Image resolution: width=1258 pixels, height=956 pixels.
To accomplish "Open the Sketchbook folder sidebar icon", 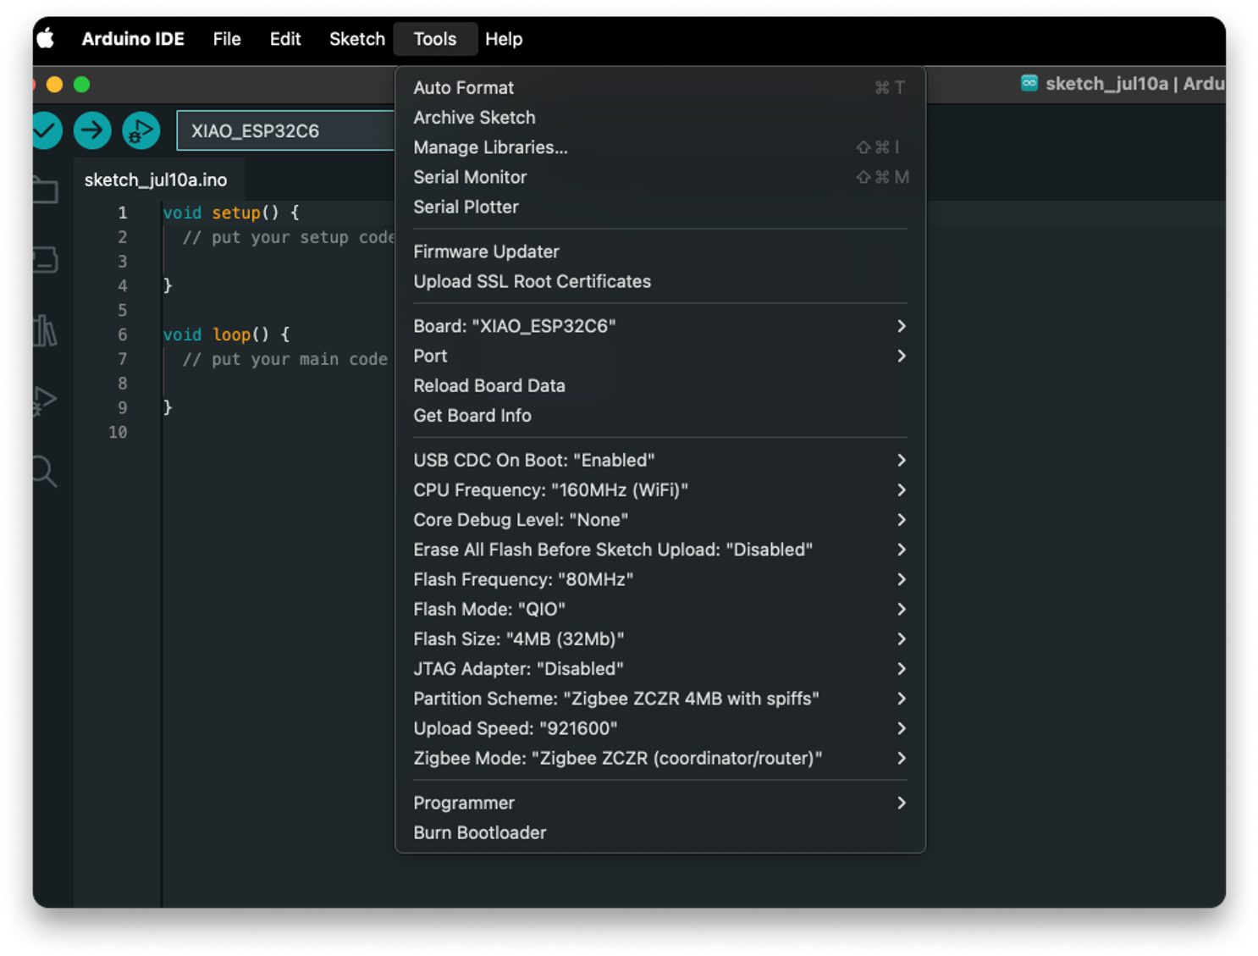I will (x=45, y=190).
